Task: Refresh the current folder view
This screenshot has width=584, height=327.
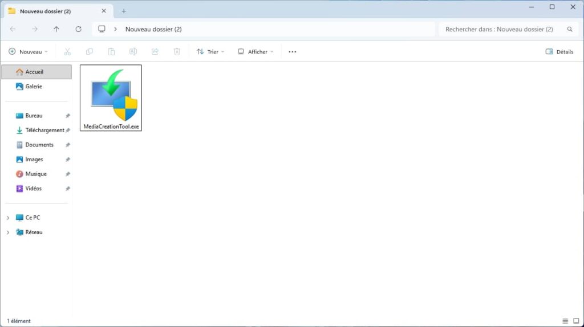Action: coord(78,29)
